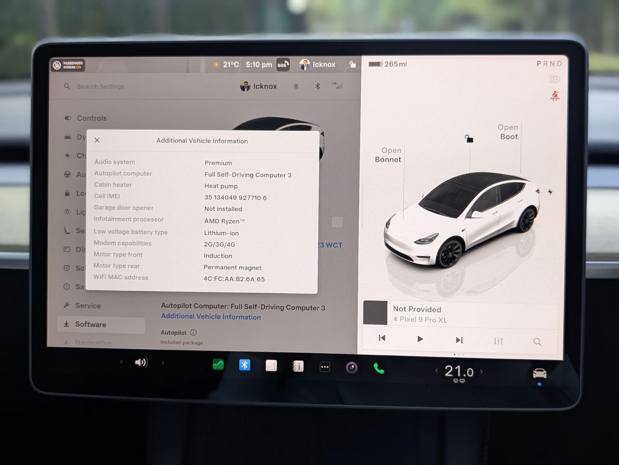Tap the red seatbelt warning icon
Screen dimensions: 619x465
555,96
